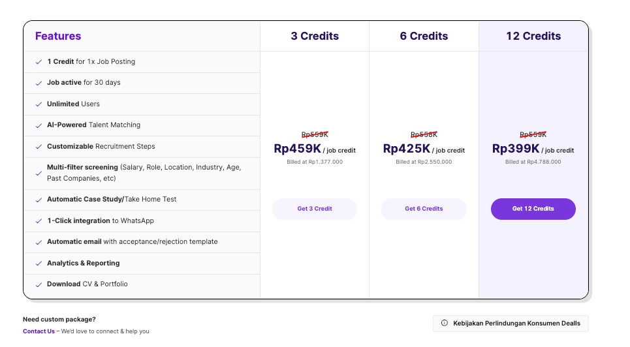
Task: Click the checkmark next to Analytics & Reporting
Action: point(39,264)
